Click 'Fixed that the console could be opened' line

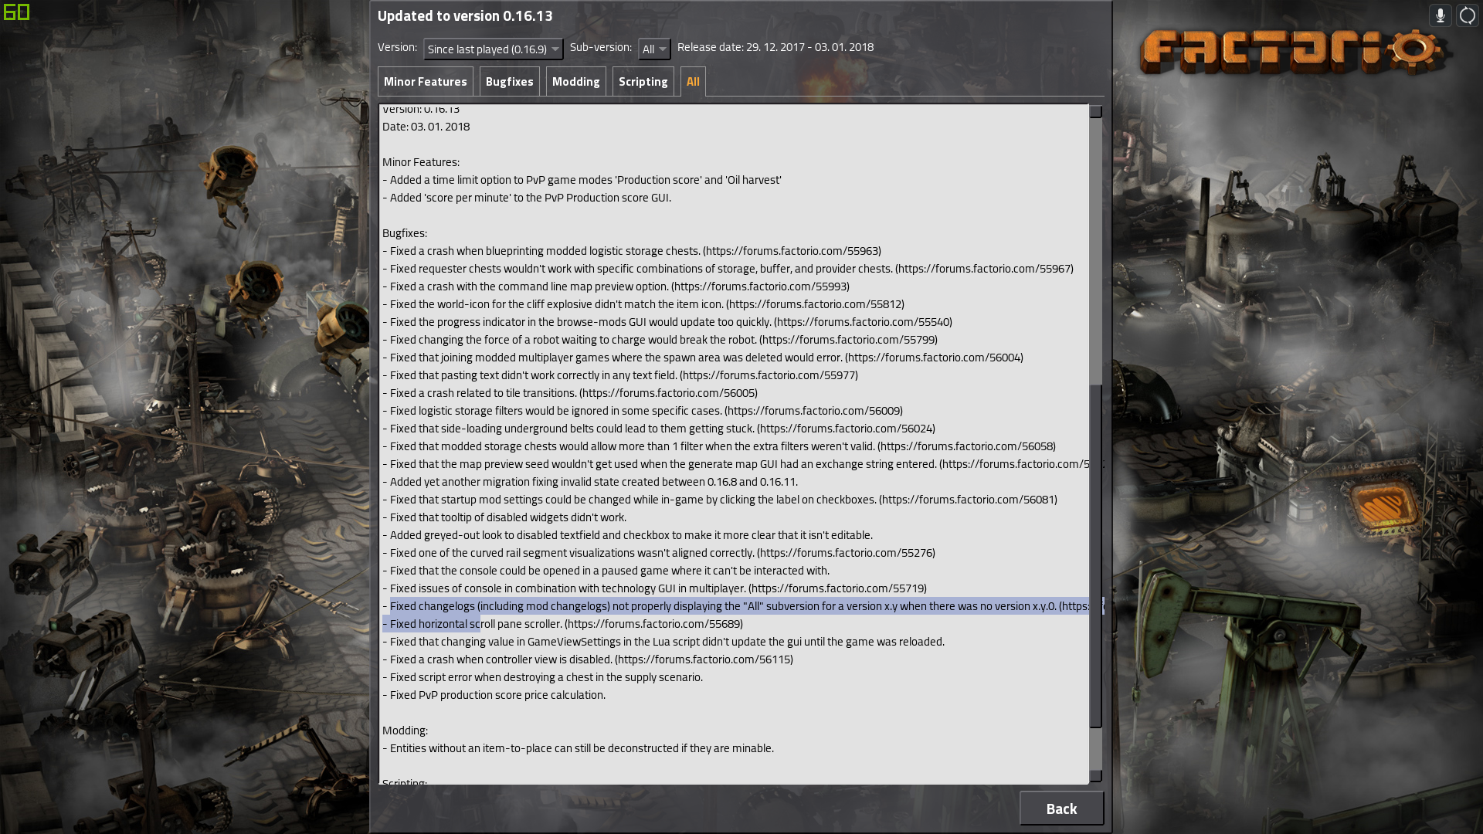click(606, 571)
